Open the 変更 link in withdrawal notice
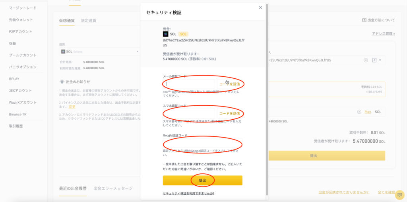This screenshot has height=202, width=407. click(72, 107)
